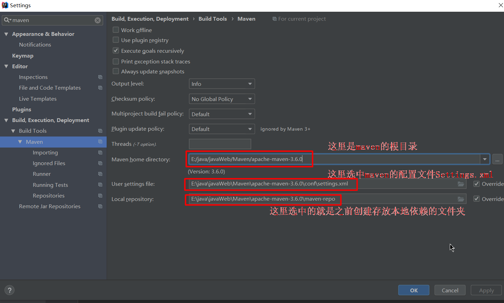
Task: Click project-level icon beside Remote Jar Repositories
Action: [x=100, y=206]
